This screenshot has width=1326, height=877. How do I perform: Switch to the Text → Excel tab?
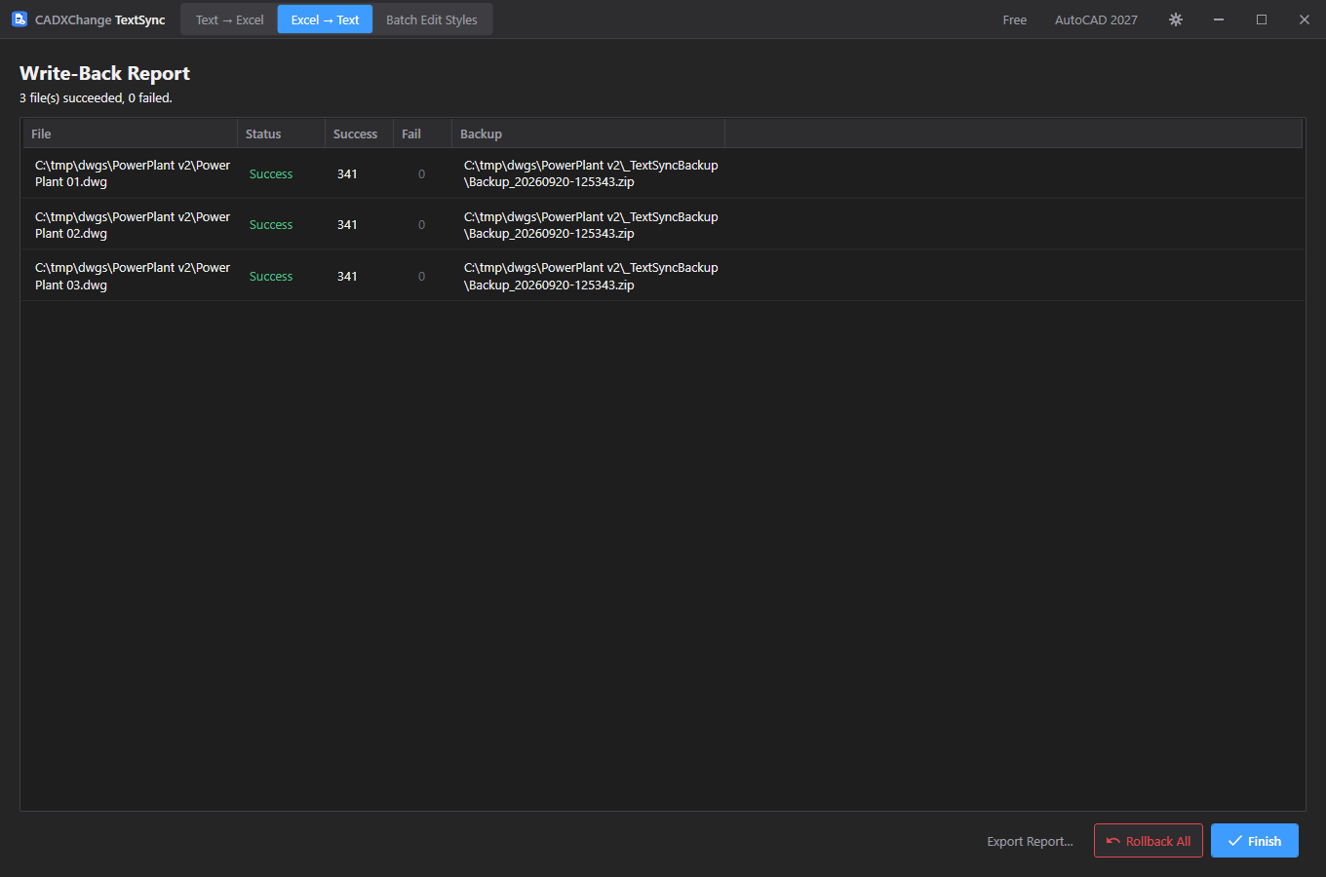(x=229, y=19)
